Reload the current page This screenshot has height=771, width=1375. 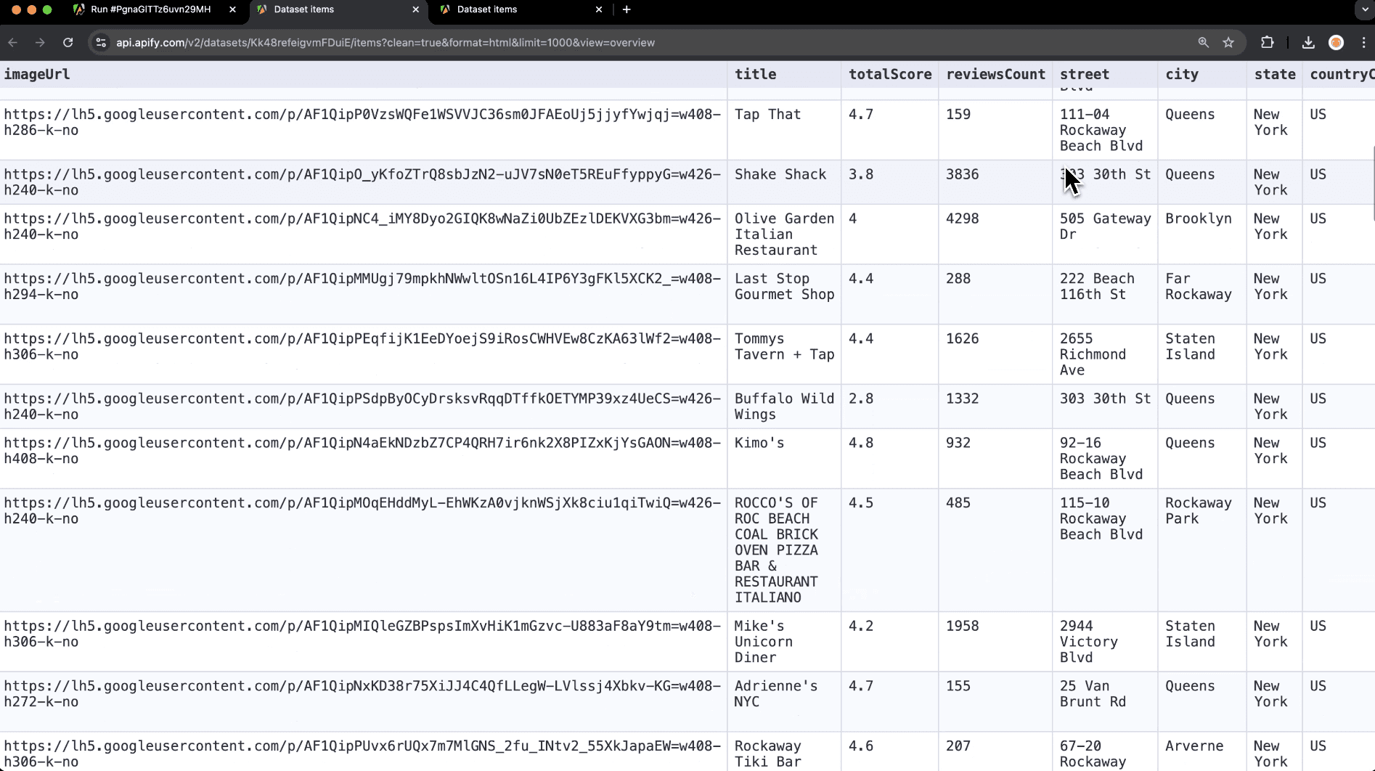pos(68,43)
